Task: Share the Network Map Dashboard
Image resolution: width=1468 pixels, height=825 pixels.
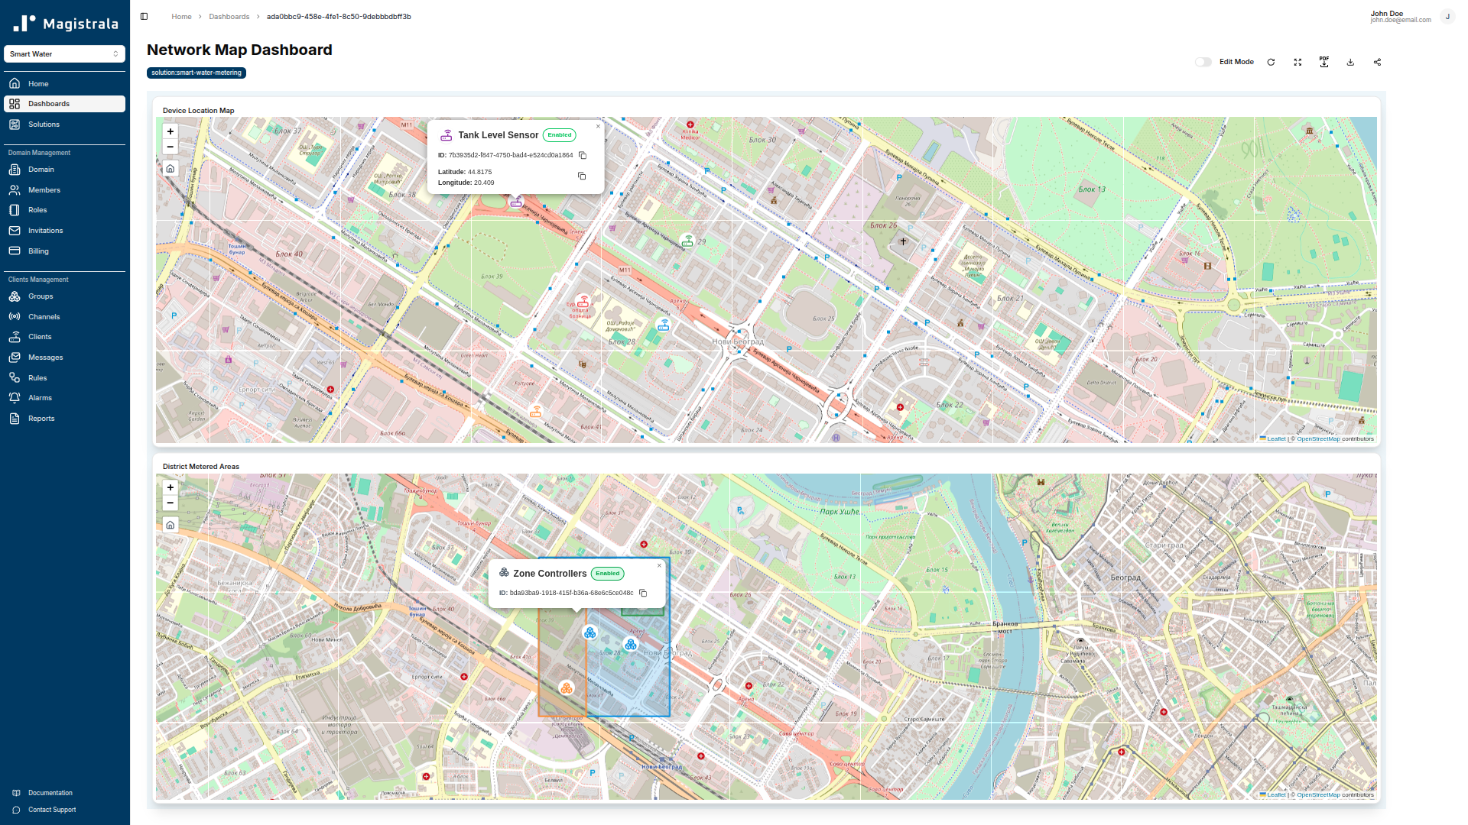Action: pos(1377,62)
